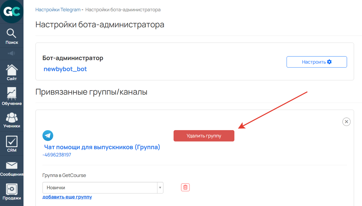Open bot settings via Настроить button
Viewport: 362px width, 206px height.
(x=316, y=62)
